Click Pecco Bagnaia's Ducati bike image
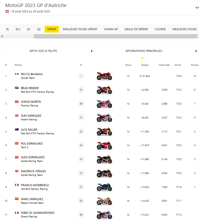The width and height of the screenshot is (199, 220). tap(104, 76)
